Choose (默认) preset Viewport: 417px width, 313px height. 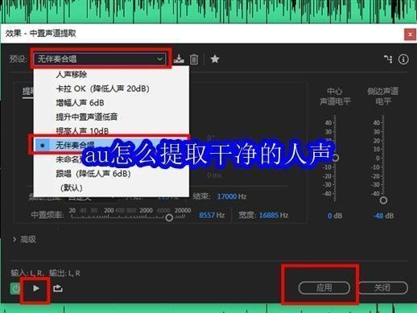[x=111, y=187]
